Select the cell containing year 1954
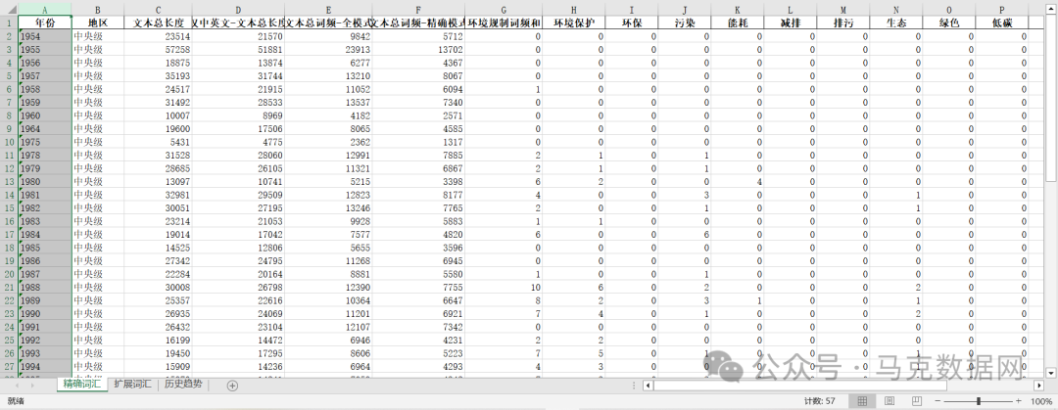Screen dimensions: 1058x410 coord(44,36)
